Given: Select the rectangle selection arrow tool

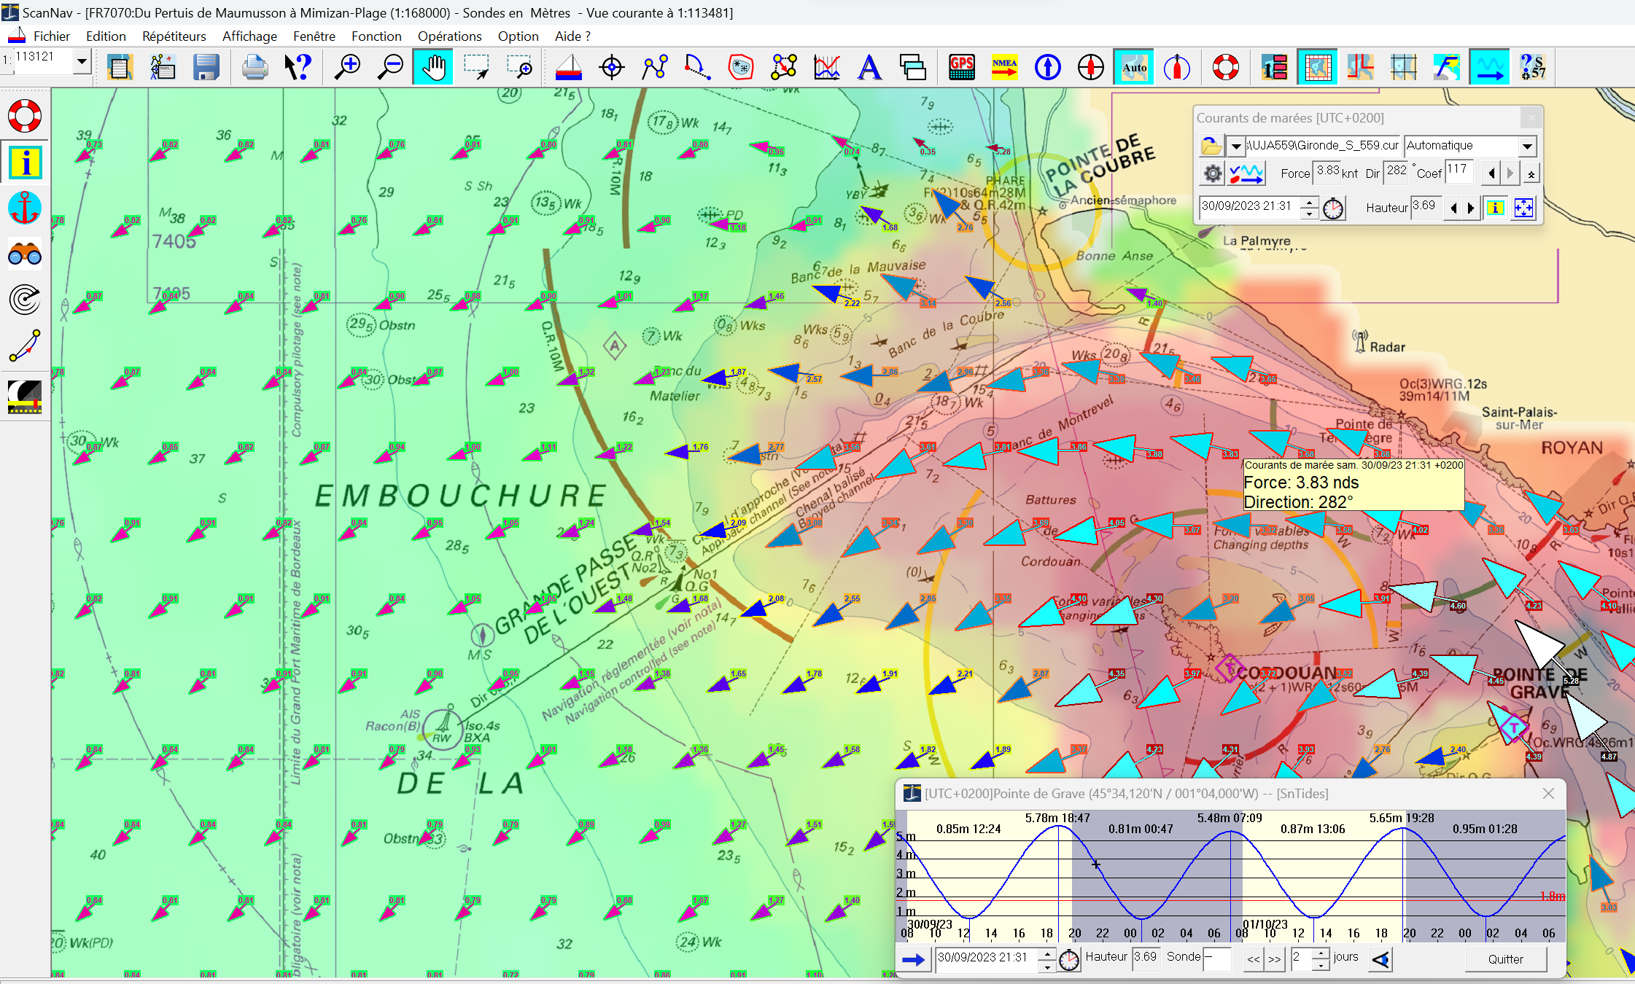Looking at the screenshot, I should tap(476, 67).
